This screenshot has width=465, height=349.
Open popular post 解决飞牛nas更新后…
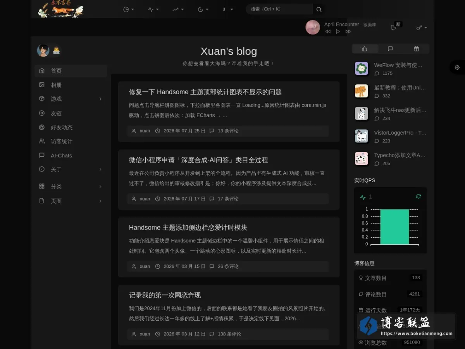(400, 110)
